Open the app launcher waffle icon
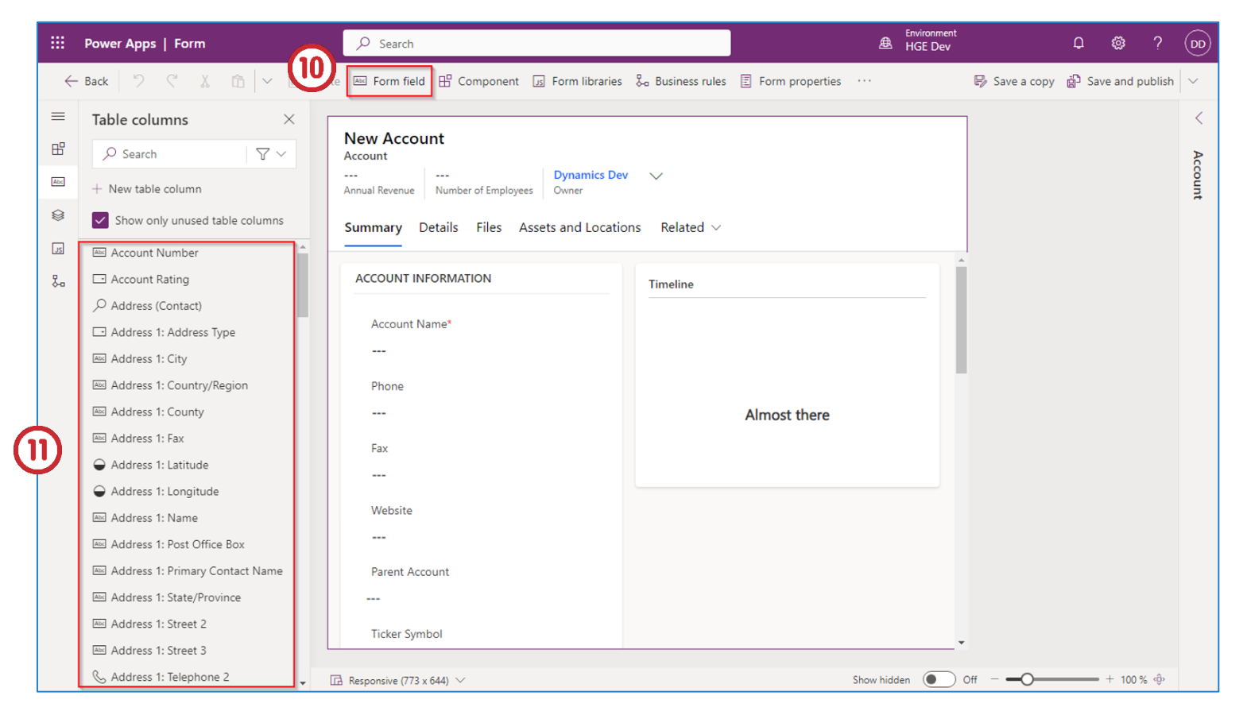The width and height of the screenshot is (1243, 715). [57, 43]
